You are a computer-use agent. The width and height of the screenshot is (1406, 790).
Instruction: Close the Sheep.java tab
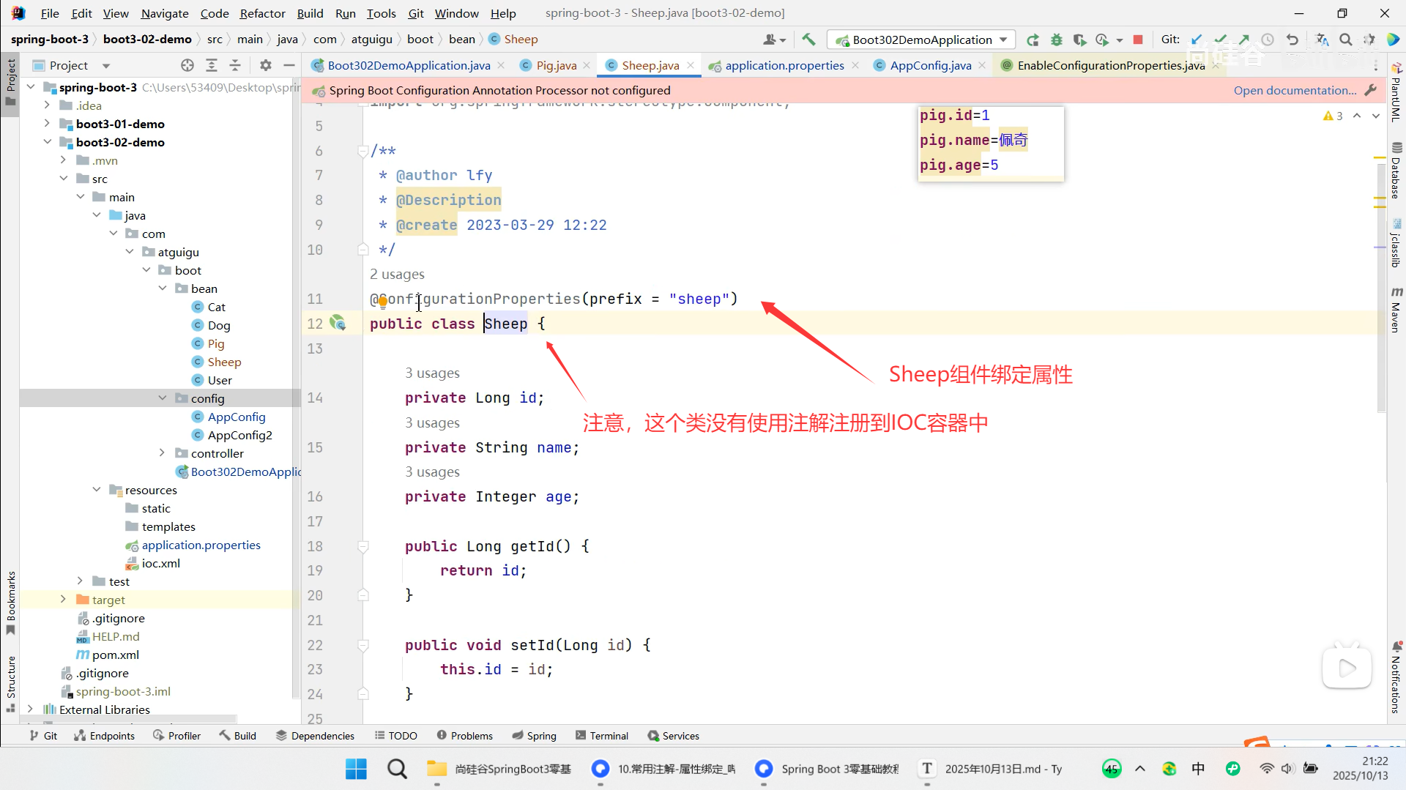pyautogui.click(x=690, y=65)
